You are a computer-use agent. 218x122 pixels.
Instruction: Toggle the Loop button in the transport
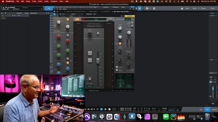[114, 109]
